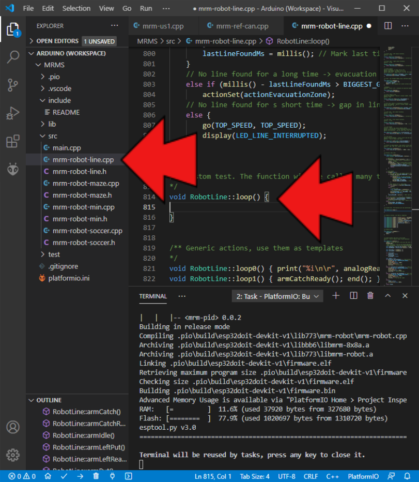The width and height of the screenshot is (419, 482).
Task: Click C++ language mode selector
Action: [332, 476]
